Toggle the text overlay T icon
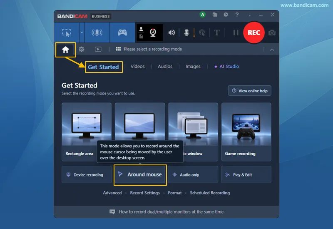 pyautogui.click(x=216, y=32)
